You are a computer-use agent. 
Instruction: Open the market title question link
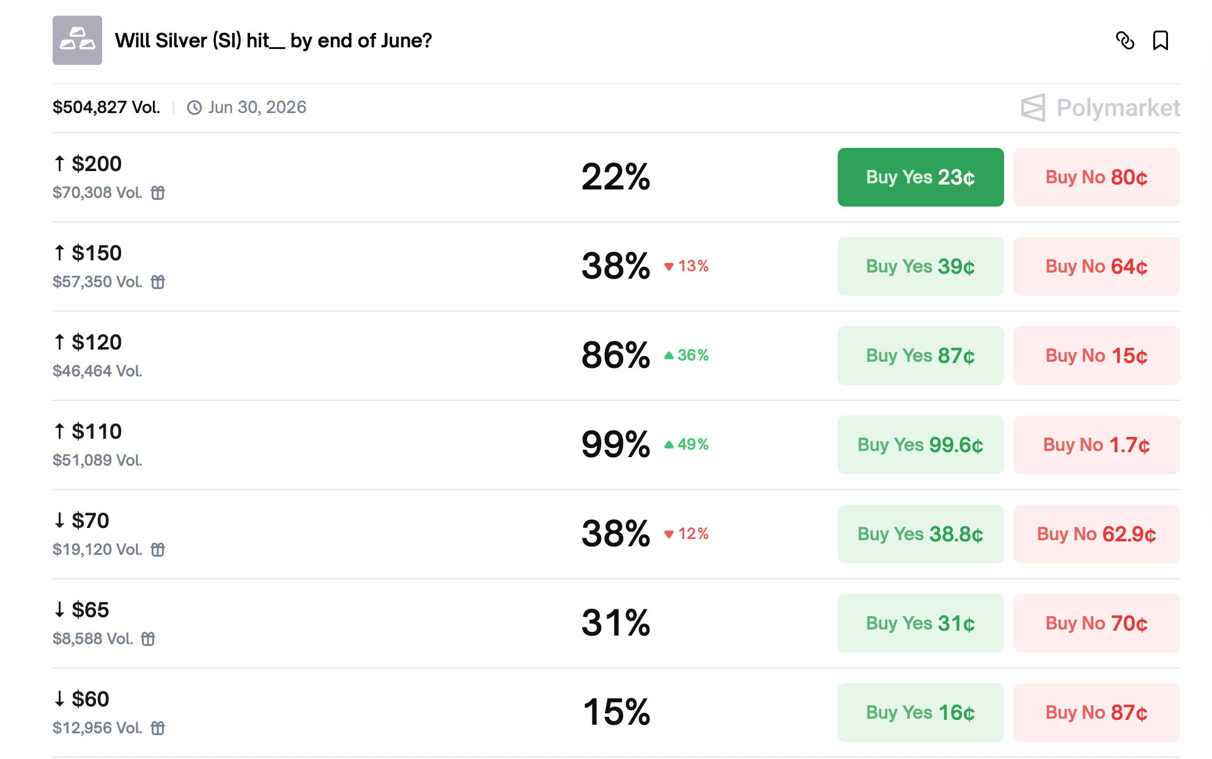click(272, 40)
